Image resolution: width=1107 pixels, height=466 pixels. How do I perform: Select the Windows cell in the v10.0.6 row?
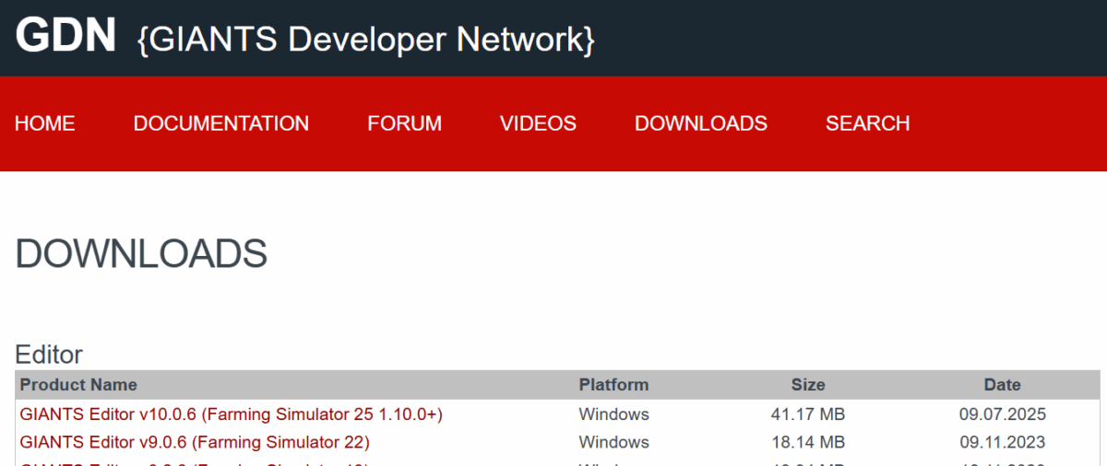coord(614,414)
